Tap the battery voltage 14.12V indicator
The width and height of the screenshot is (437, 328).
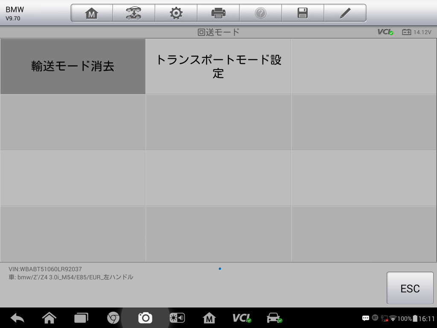417,32
